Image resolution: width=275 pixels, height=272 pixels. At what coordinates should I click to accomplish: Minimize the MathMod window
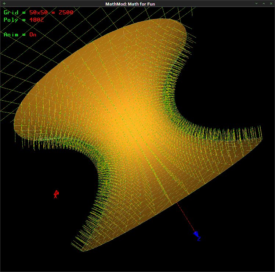[x=256, y=4]
